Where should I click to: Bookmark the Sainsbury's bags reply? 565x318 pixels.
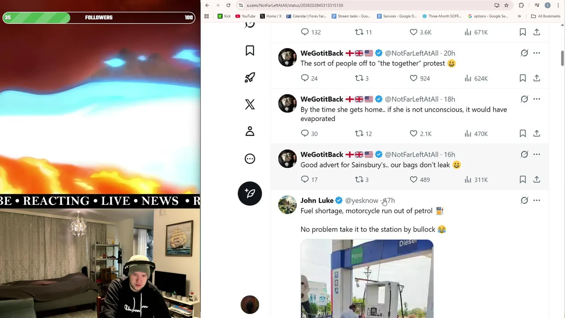pos(523,179)
